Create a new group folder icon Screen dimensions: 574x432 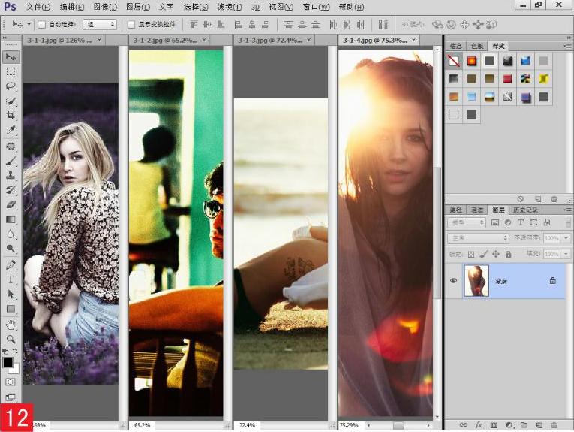click(524, 425)
